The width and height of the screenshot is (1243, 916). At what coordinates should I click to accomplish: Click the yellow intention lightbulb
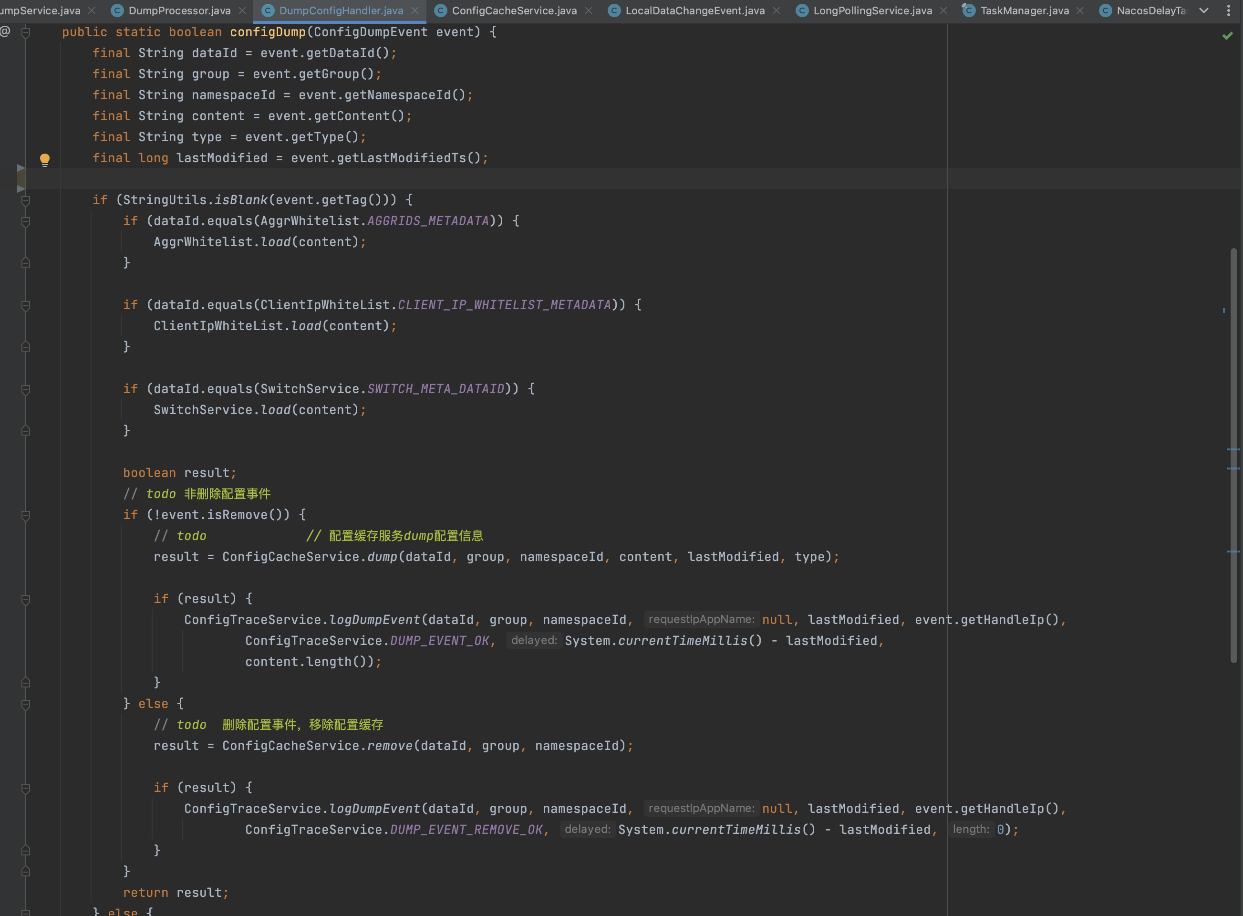coord(45,160)
